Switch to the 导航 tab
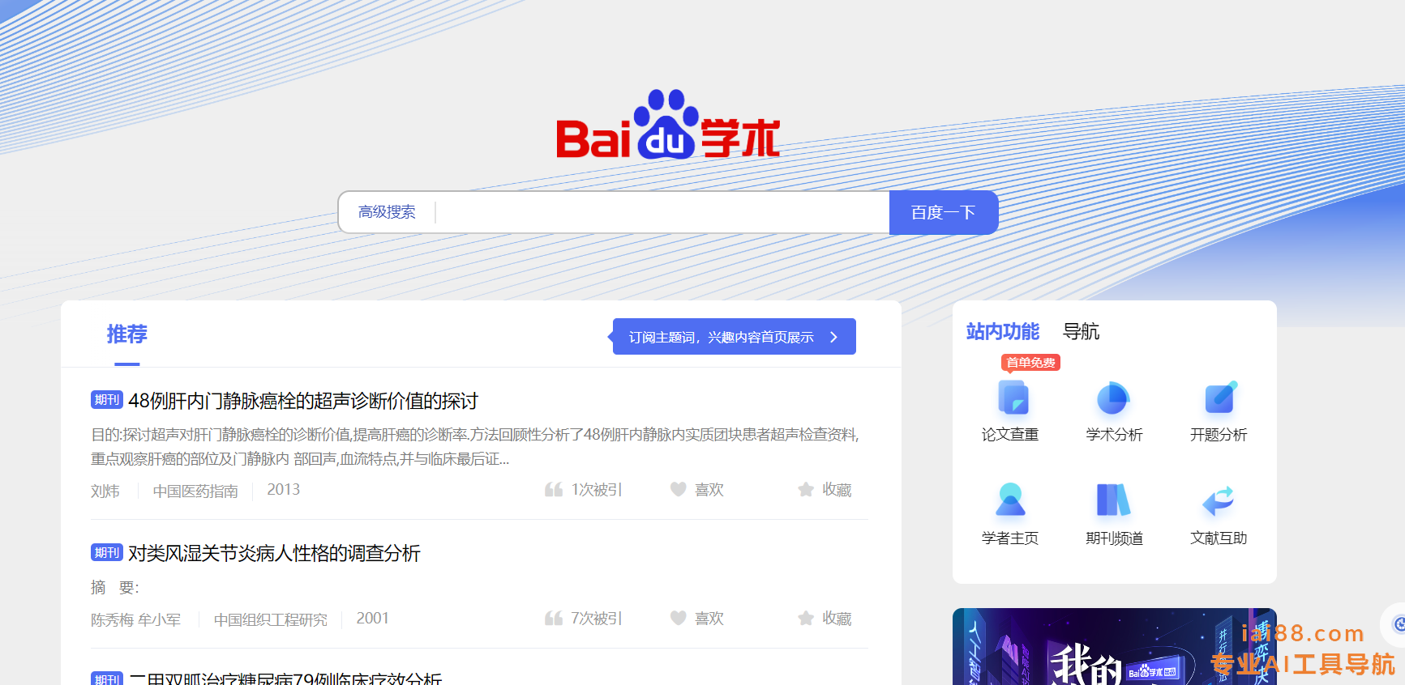This screenshot has width=1405, height=685. pyautogui.click(x=1082, y=331)
